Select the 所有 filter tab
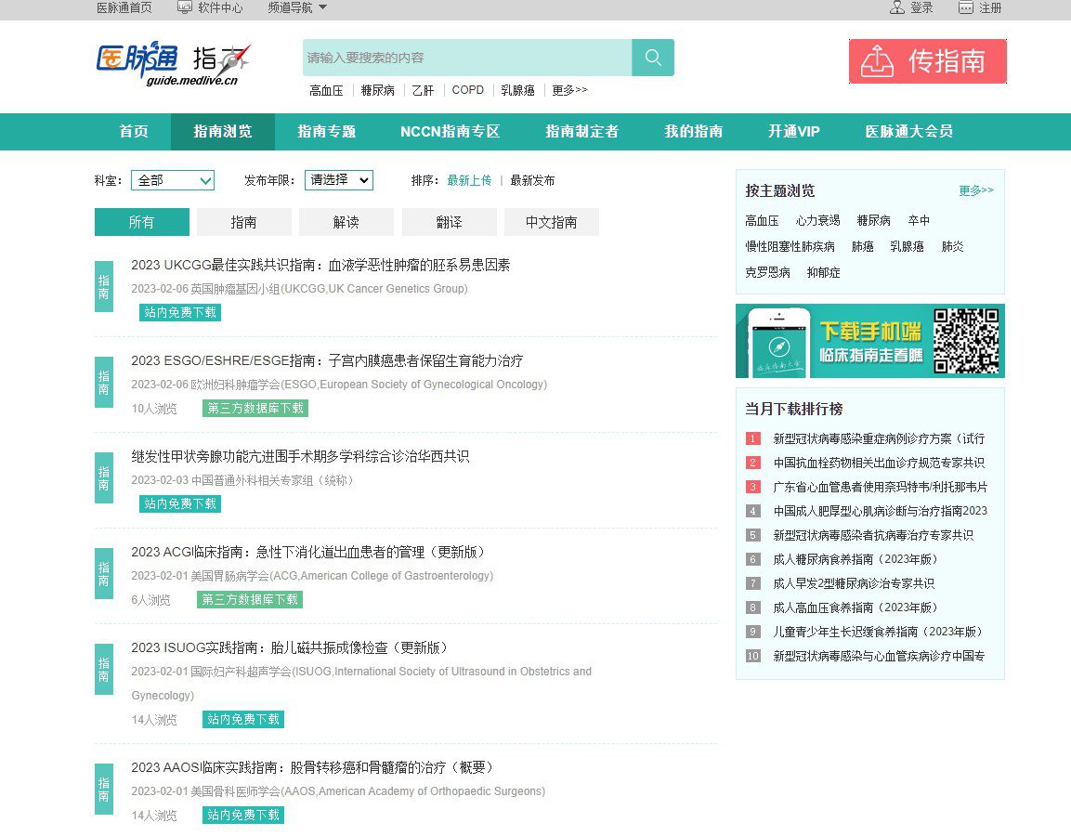 [x=141, y=222]
